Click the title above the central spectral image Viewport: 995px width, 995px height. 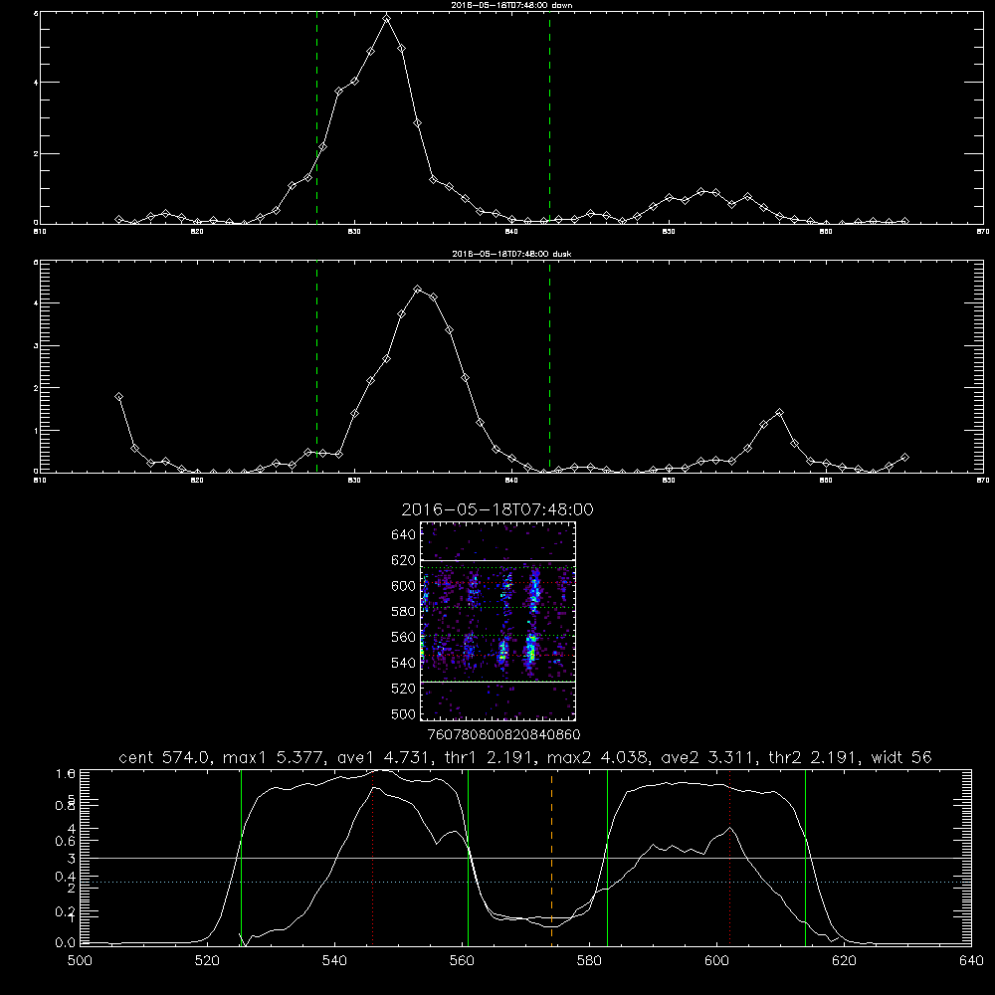tap(497, 509)
